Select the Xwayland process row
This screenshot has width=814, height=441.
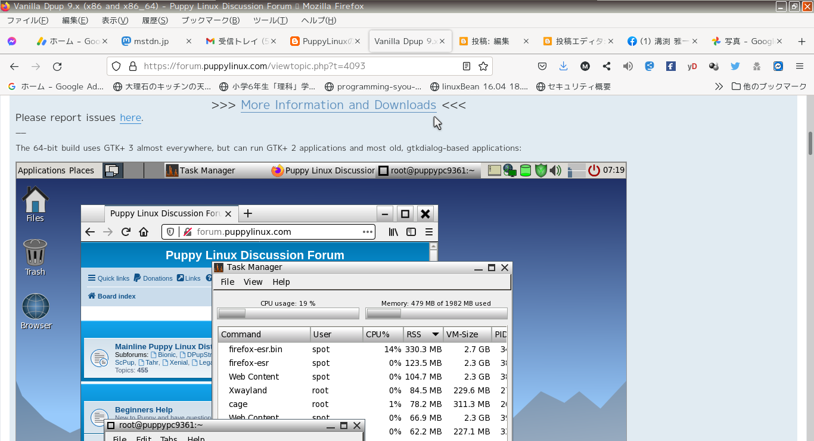pos(363,390)
